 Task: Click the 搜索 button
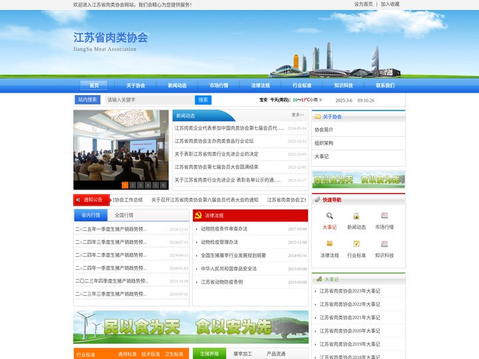tap(203, 100)
